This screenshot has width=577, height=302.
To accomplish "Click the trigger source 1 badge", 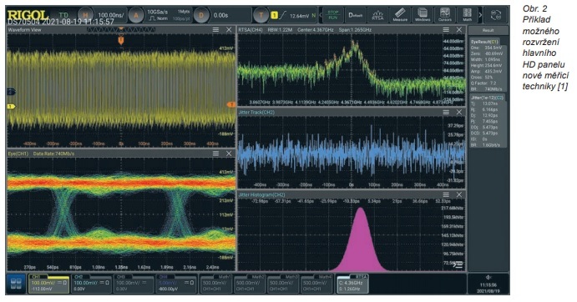I will [x=274, y=16].
